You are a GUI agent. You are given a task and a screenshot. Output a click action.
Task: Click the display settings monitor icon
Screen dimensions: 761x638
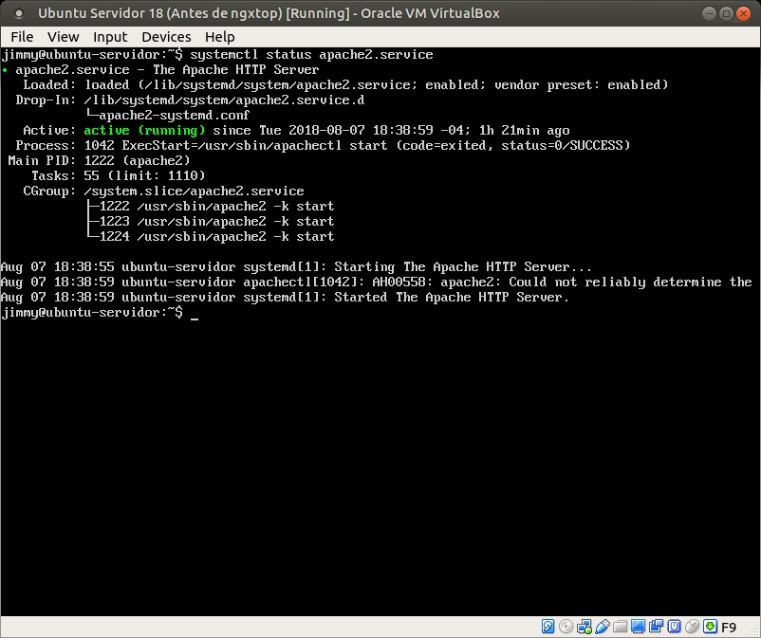pyautogui.click(x=638, y=627)
